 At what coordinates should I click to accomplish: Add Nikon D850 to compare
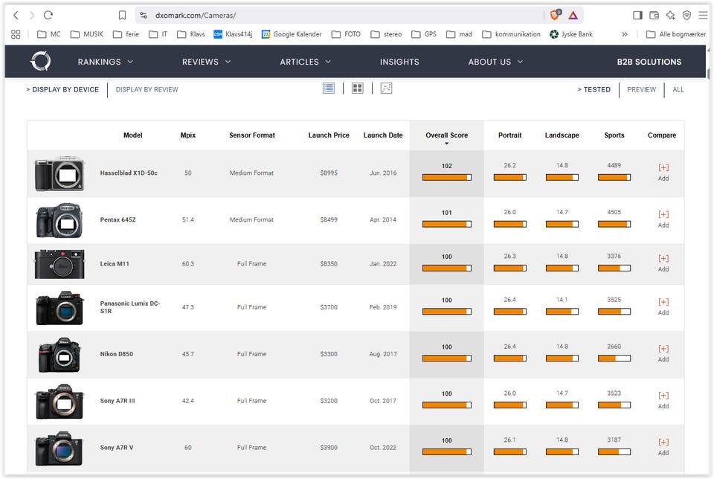pyautogui.click(x=663, y=353)
